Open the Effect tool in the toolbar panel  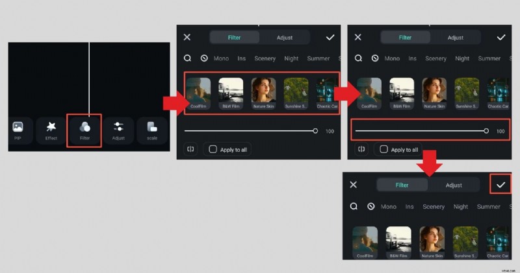pos(51,130)
